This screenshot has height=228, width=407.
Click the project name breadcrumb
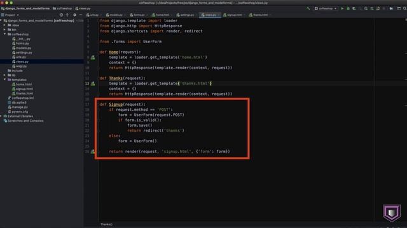coord(25,8)
